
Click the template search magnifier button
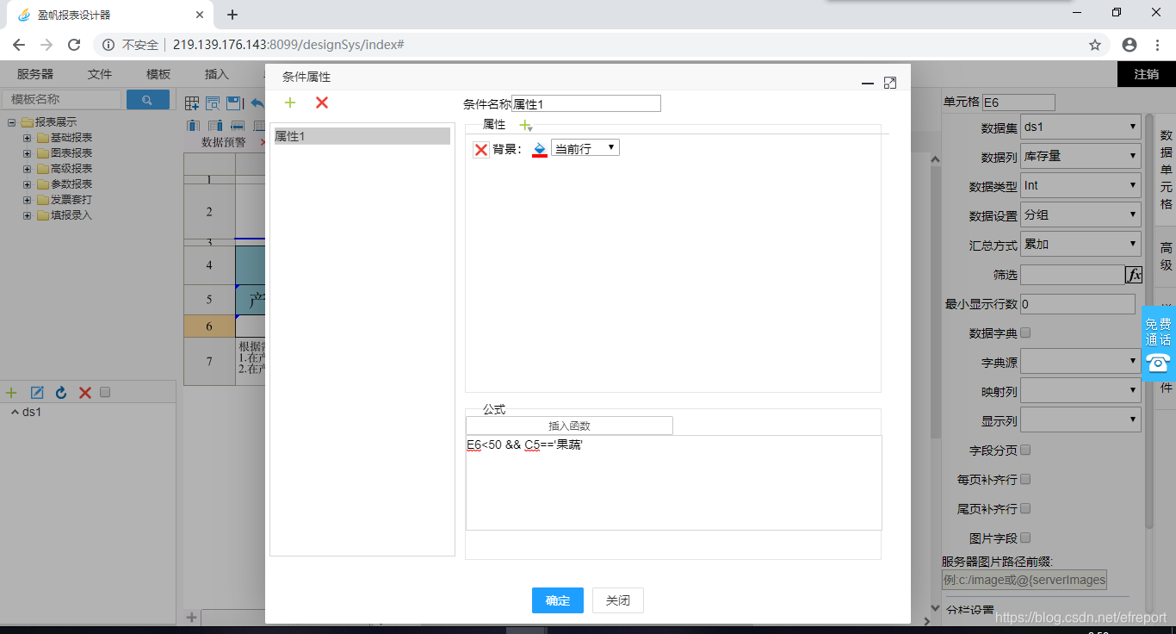pos(148,100)
